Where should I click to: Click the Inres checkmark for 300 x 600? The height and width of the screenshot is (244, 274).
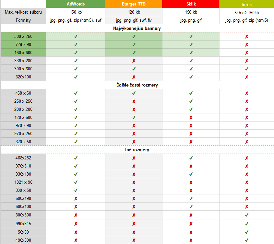tap(246, 69)
